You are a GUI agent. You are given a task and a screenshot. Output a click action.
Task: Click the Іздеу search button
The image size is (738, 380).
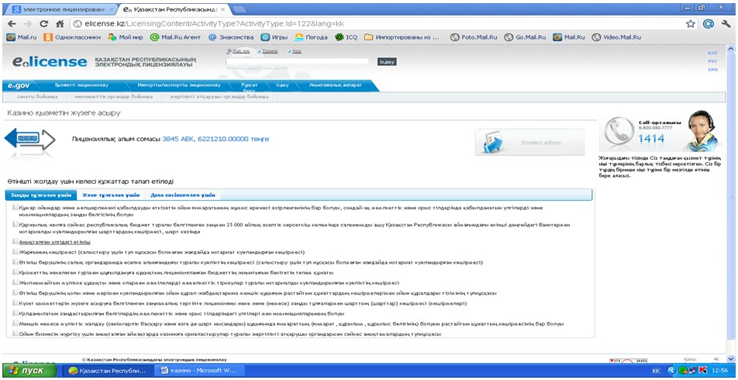click(387, 61)
